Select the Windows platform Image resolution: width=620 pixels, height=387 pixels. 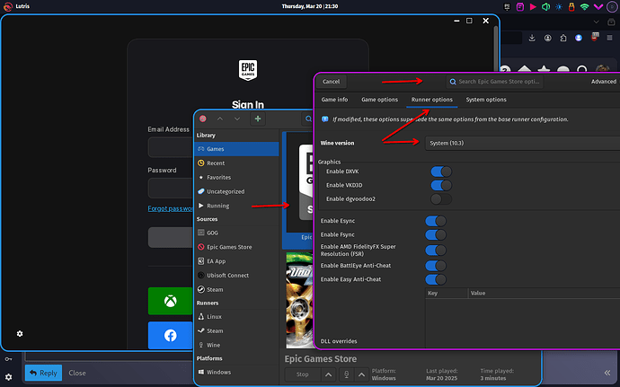(x=236, y=373)
